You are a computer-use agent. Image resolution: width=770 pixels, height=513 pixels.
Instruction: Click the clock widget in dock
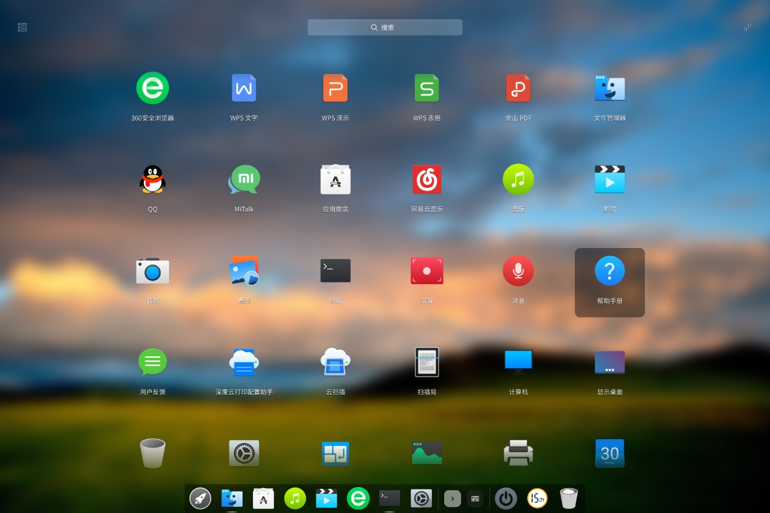[537, 498]
